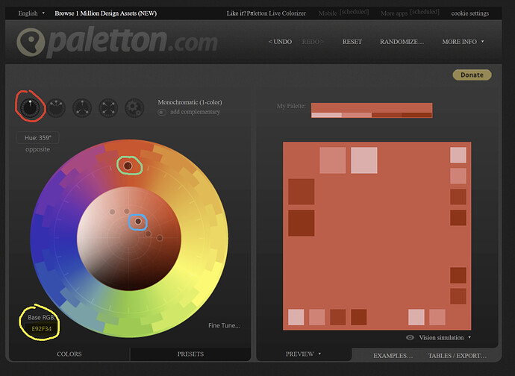Select the Adjacent colors (3-color) scheme icon

56,107
